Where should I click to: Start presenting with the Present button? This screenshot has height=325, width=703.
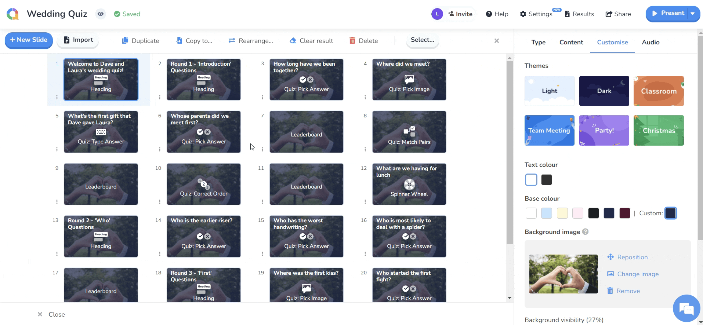[x=667, y=14]
